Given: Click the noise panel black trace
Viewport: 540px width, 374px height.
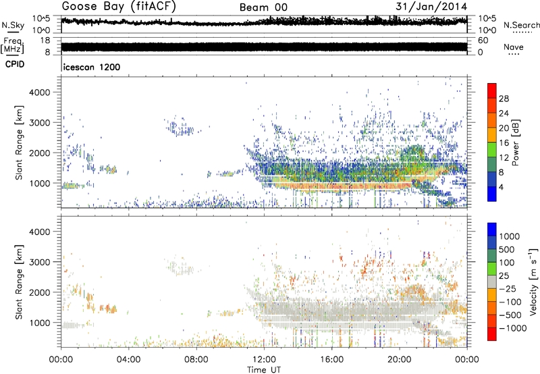Looking at the screenshot, I should (x=264, y=22).
